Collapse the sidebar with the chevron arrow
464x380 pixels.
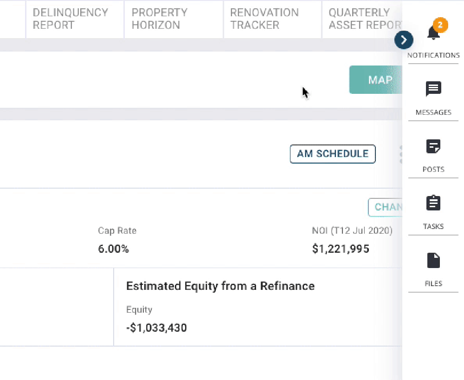(404, 40)
